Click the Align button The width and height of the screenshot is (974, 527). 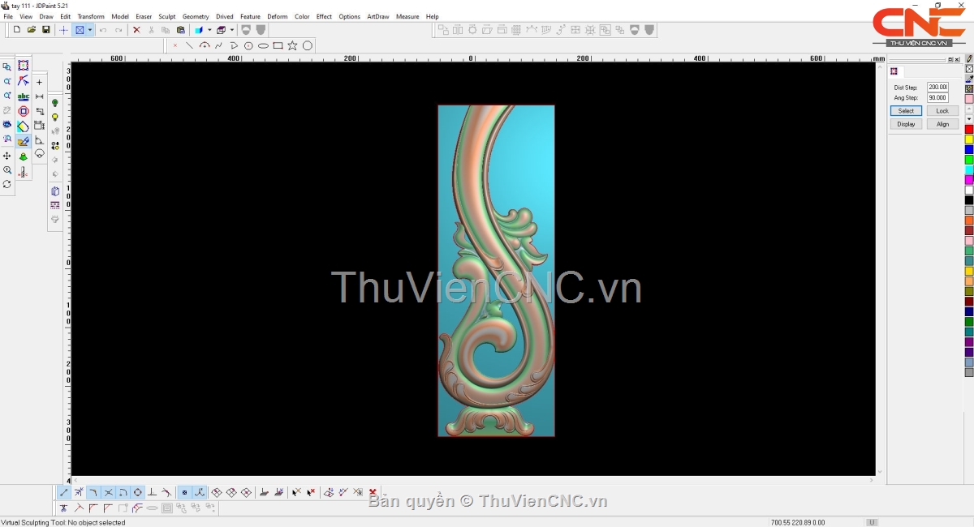(942, 124)
